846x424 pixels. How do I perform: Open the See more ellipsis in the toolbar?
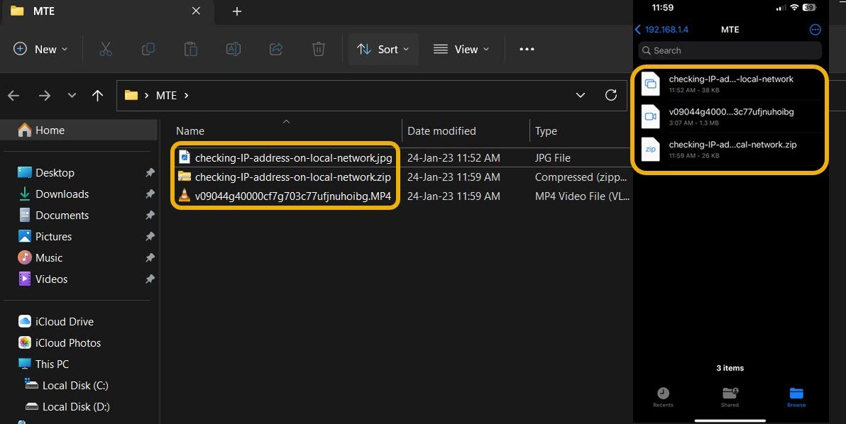[x=526, y=49]
